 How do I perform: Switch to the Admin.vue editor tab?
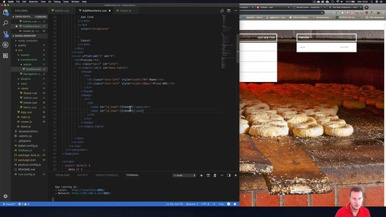click(x=62, y=11)
